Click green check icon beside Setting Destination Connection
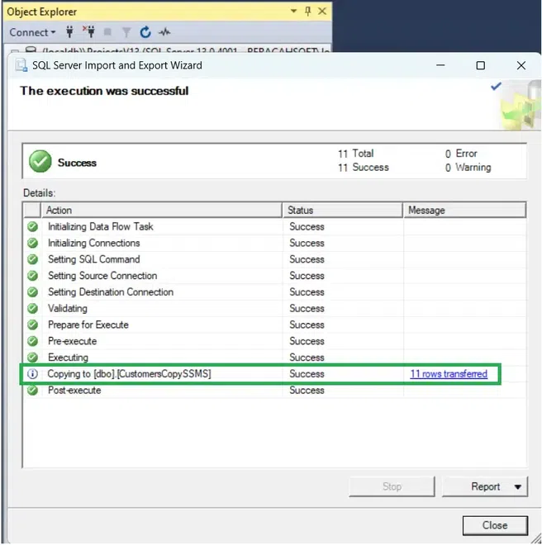The height and width of the screenshot is (545, 542). [32, 292]
